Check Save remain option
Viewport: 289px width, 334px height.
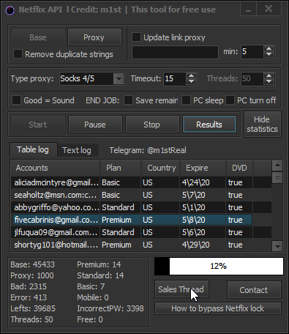click(x=128, y=100)
